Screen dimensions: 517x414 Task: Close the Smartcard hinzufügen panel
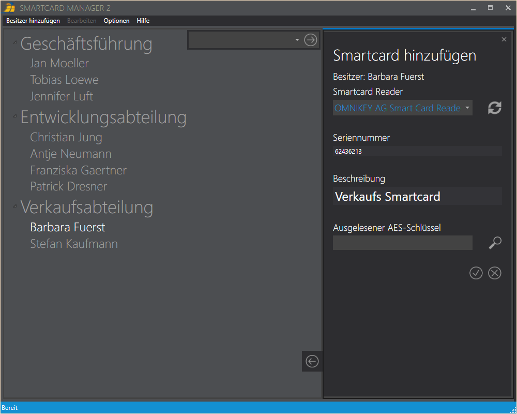tap(504, 39)
